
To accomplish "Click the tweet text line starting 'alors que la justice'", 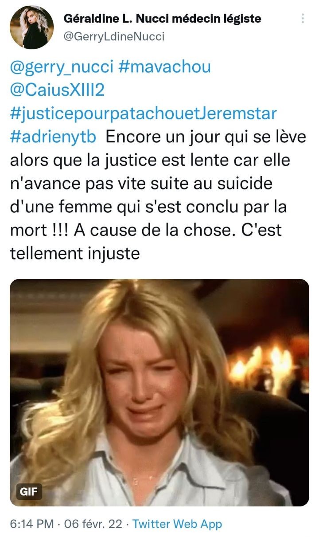I will click(150, 160).
